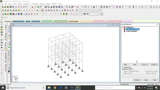Select Assign To Edit List radio
Screen dimensions: 160x90
coord(145,73)
